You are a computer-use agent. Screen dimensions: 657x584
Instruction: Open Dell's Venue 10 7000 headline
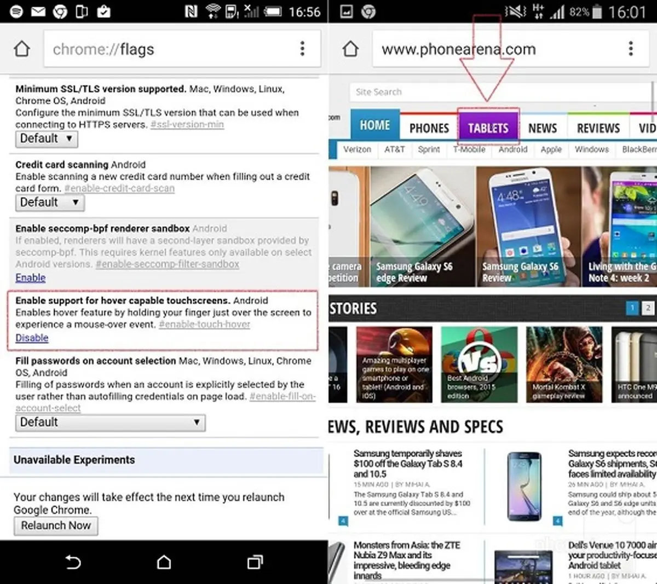tap(612, 555)
